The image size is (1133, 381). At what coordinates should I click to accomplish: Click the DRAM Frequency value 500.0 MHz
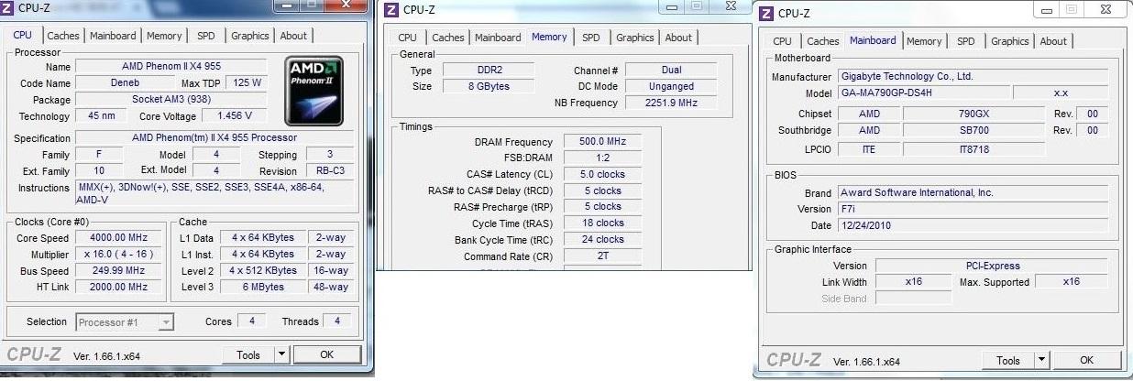click(603, 142)
